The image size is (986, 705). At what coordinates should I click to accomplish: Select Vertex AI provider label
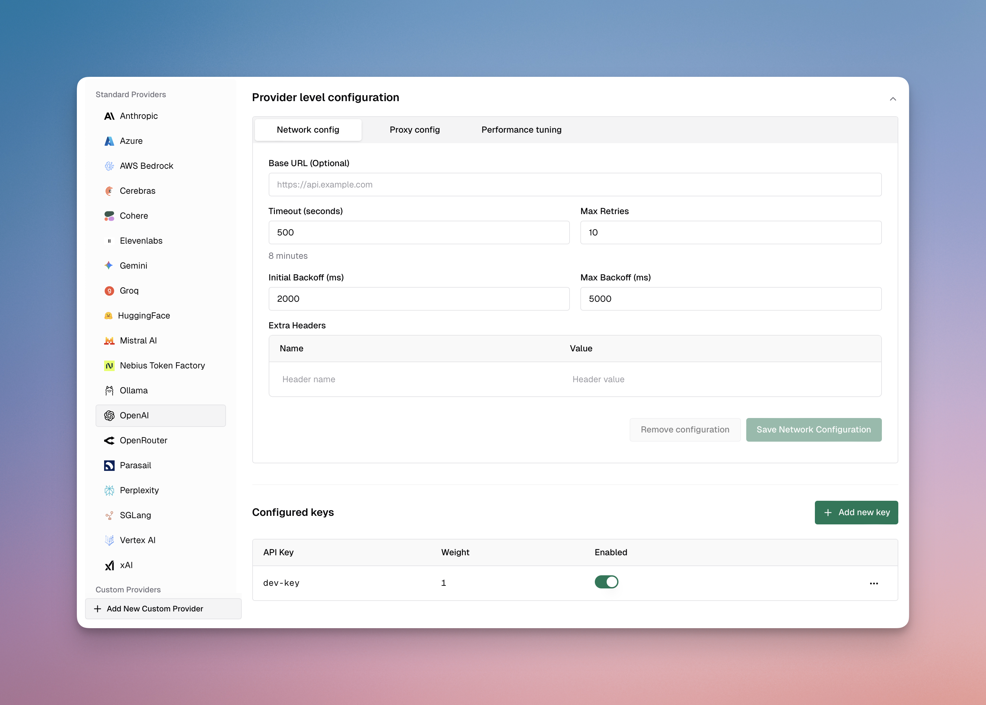point(137,540)
